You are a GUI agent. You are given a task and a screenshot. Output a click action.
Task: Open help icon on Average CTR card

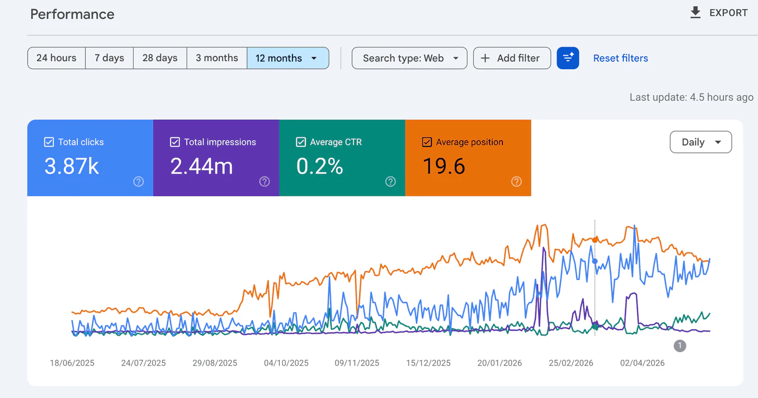tap(390, 182)
